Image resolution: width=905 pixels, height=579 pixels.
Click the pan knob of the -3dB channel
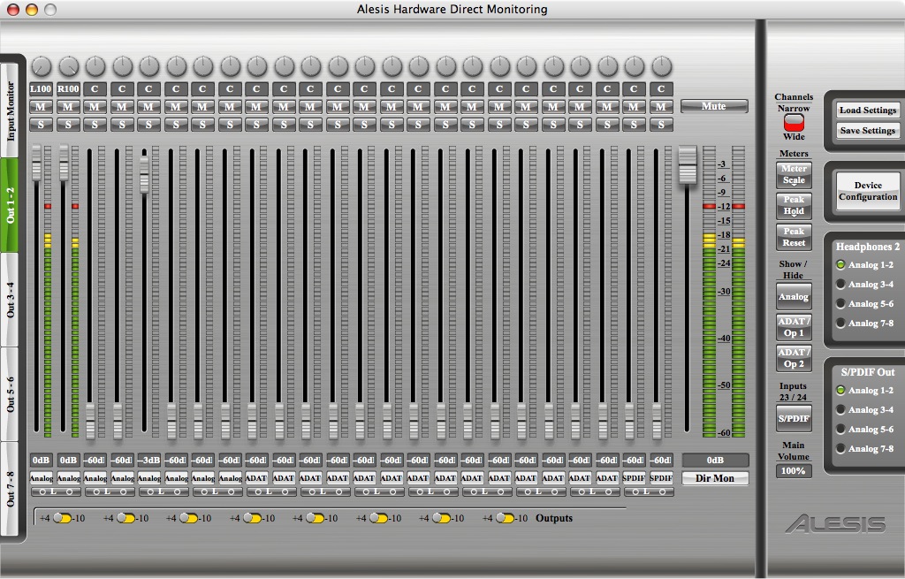click(x=148, y=67)
